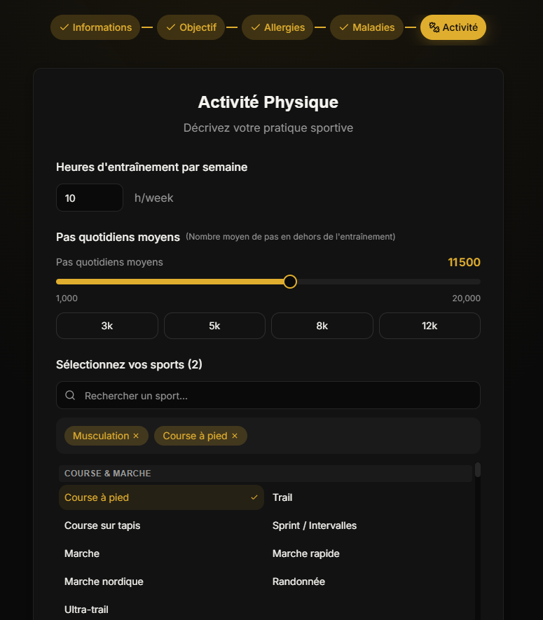This screenshot has width=543, height=620.
Task: Click inside the training hours input field
Action: point(89,198)
